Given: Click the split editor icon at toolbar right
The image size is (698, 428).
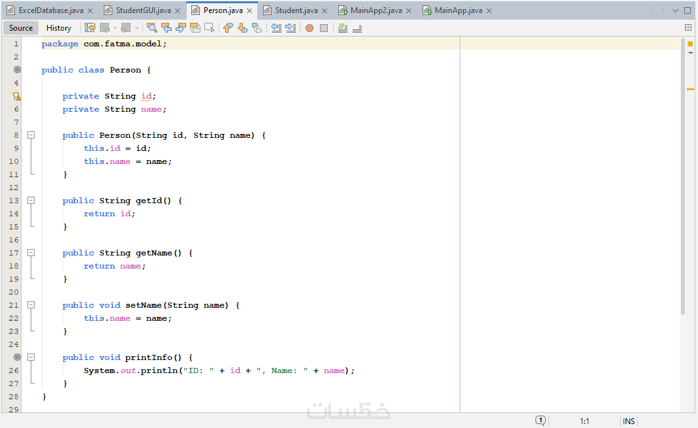Looking at the screenshot, I should 688,27.
